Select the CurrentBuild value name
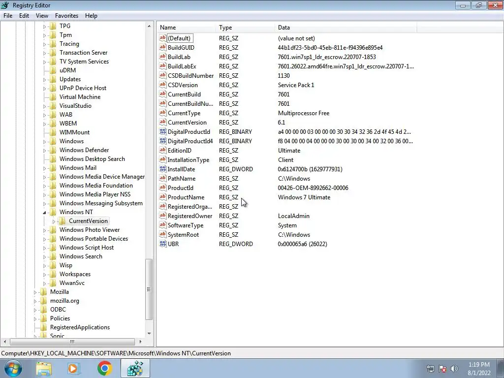 (x=184, y=94)
